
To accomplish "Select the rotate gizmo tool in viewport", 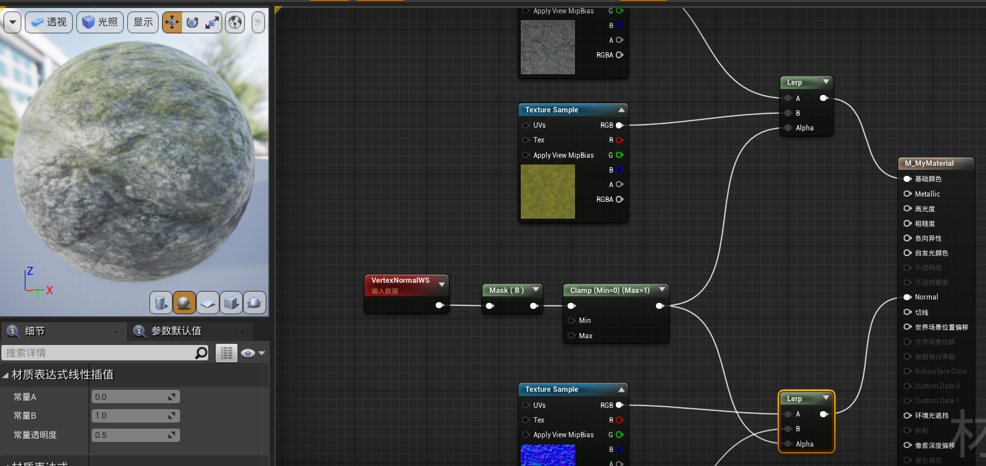I will [x=192, y=22].
